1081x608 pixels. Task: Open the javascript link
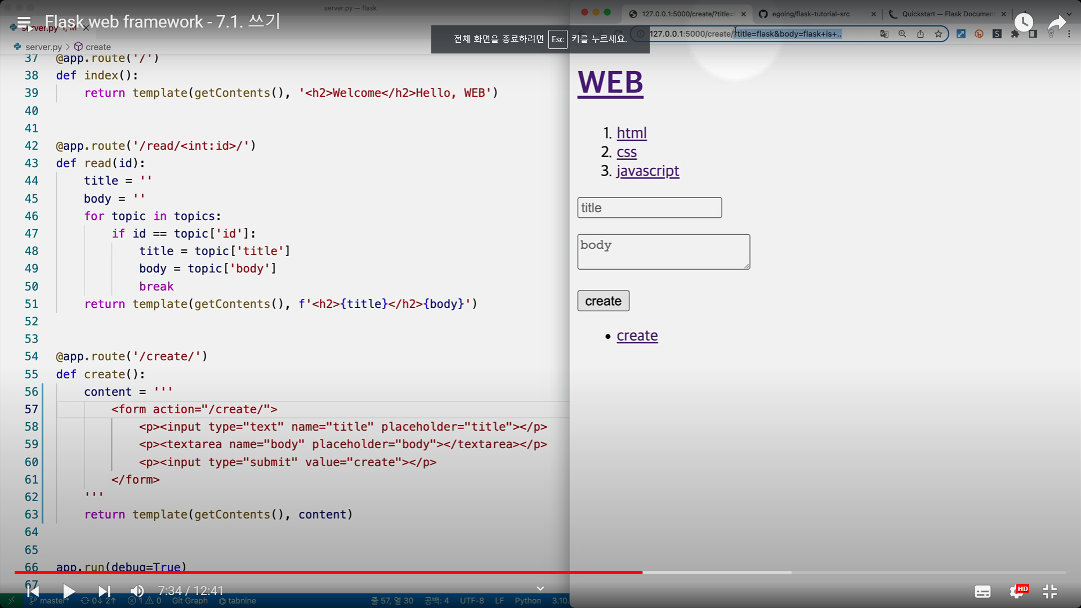(647, 171)
